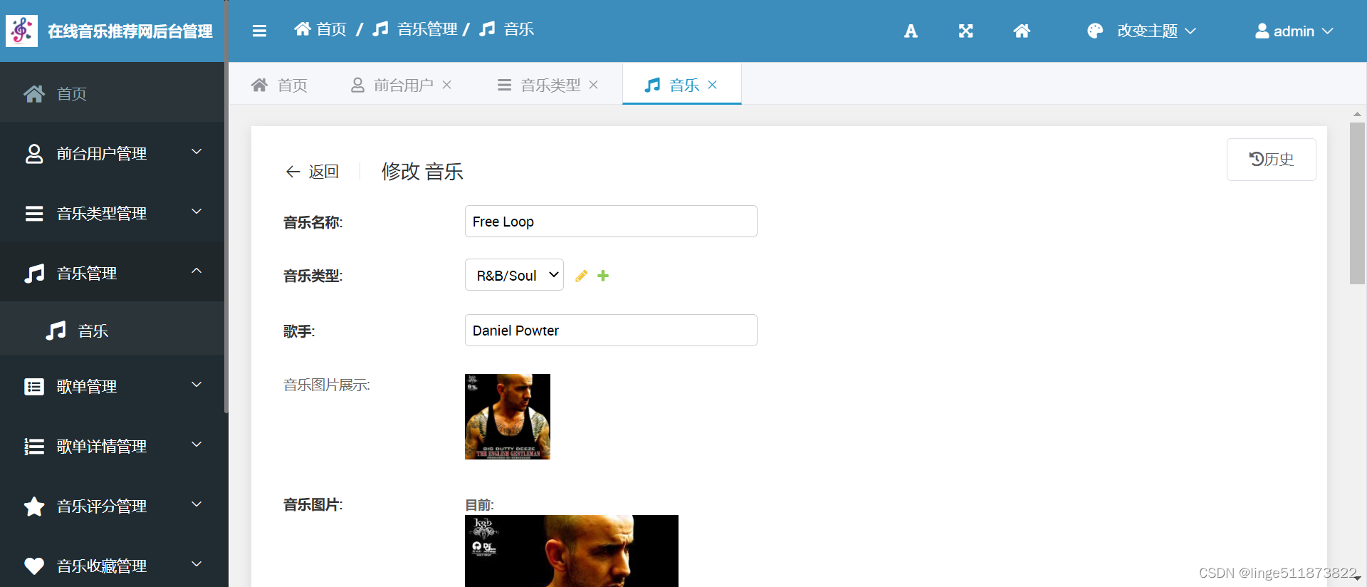
Task: Click the music note icon of 音乐管理
Action: (34, 273)
